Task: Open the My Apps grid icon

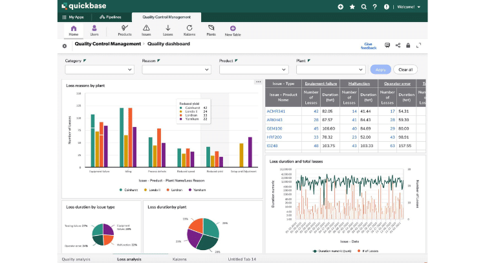Action: [64, 17]
